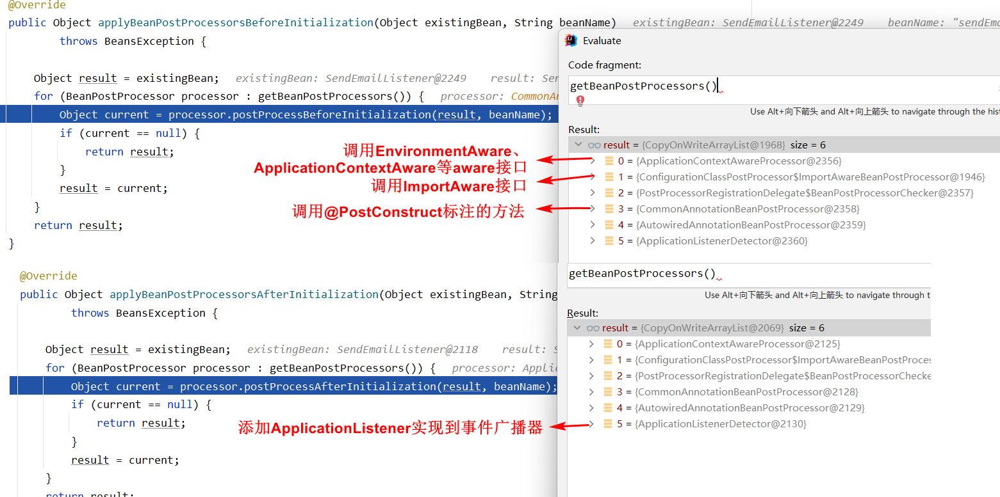Click list element icon of ApplicationContextAwareProcessor@2356
1000x497 pixels.
pos(609,161)
